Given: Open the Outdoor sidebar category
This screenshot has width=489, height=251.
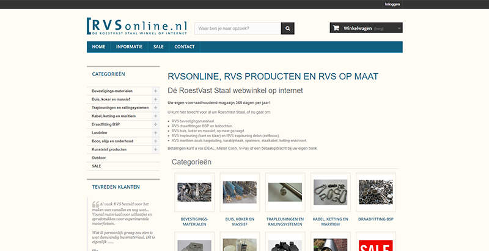Looking at the screenshot, I should point(98,158).
